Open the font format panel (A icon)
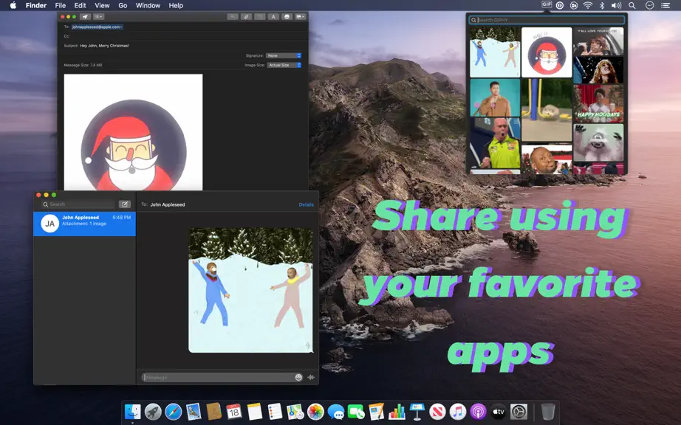 273,17
